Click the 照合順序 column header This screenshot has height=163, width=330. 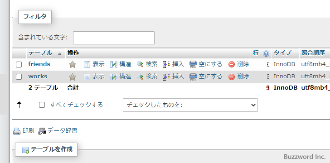[x=313, y=53]
